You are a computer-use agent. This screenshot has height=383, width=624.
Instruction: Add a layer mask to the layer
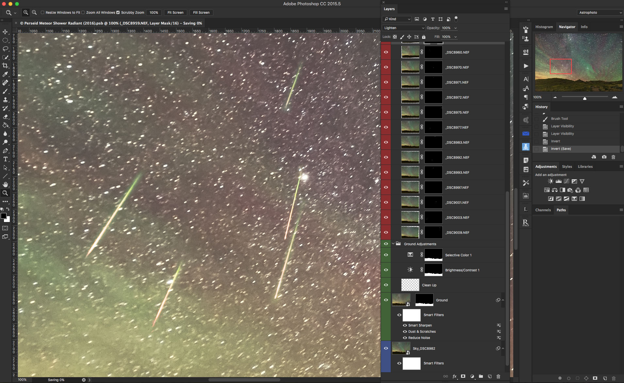pos(463,376)
